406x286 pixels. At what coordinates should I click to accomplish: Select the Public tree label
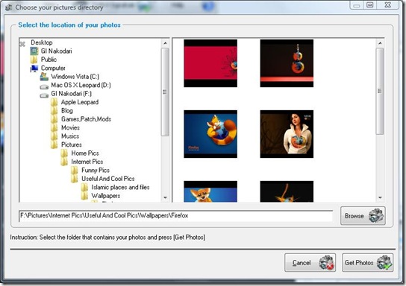(49, 60)
